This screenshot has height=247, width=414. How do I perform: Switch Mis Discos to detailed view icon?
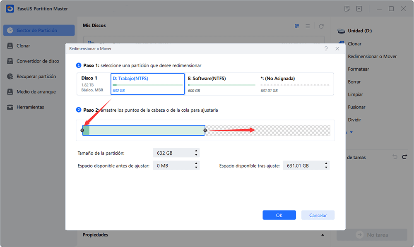click(297, 26)
